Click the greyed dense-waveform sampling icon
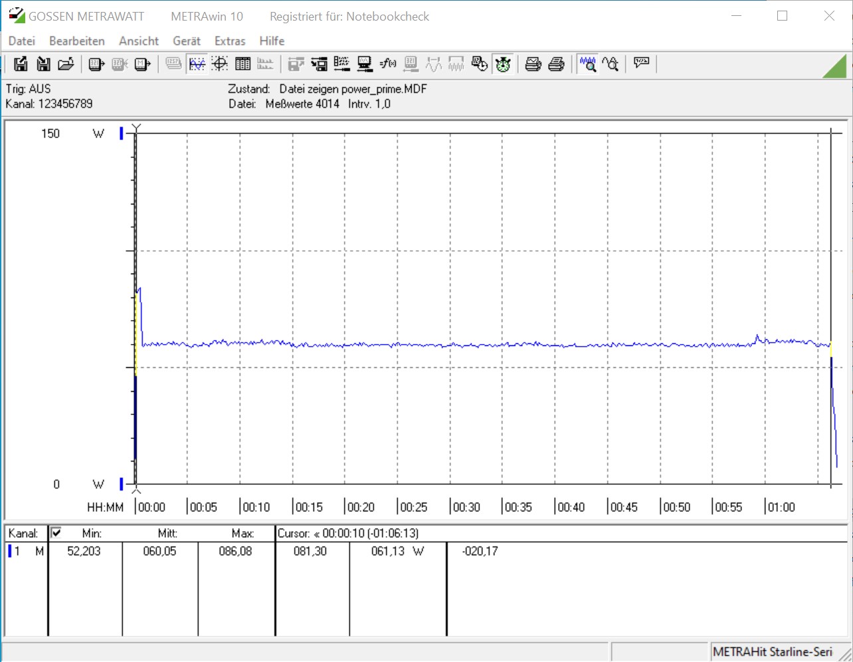Viewport: 853px width, 662px height. 456,64
